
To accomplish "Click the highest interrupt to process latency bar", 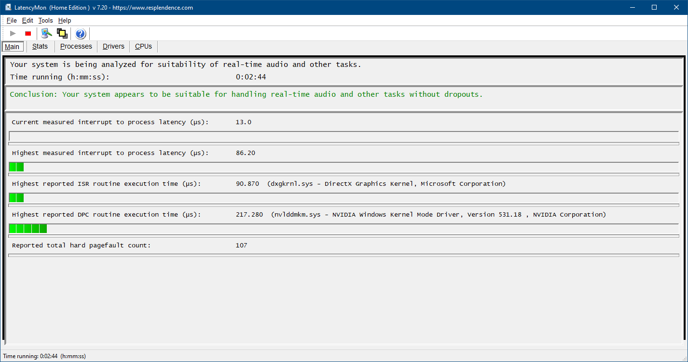I will 344,167.
